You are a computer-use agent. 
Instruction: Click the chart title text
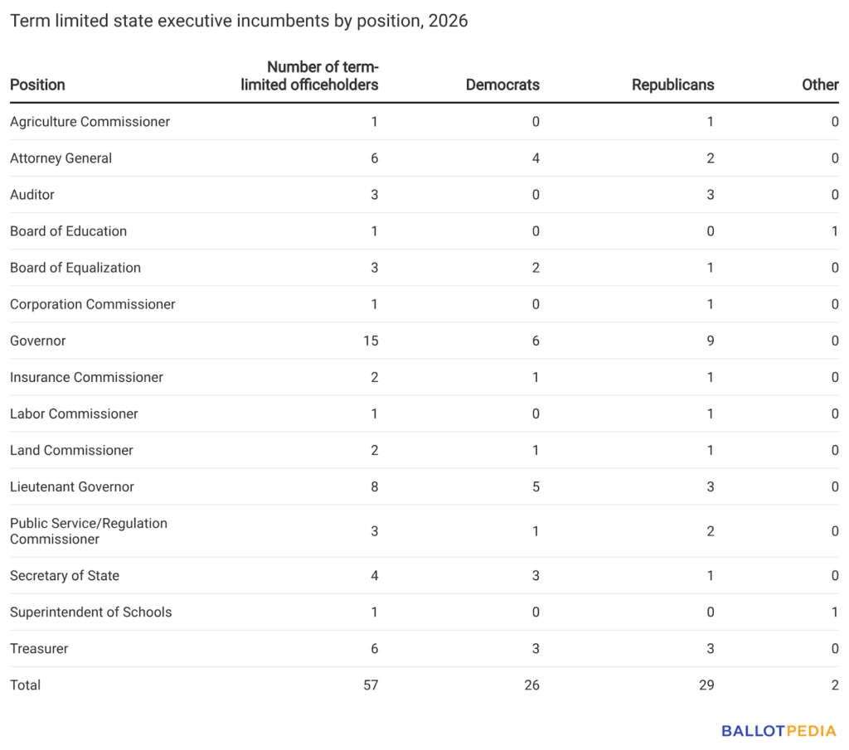pyautogui.click(x=239, y=21)
